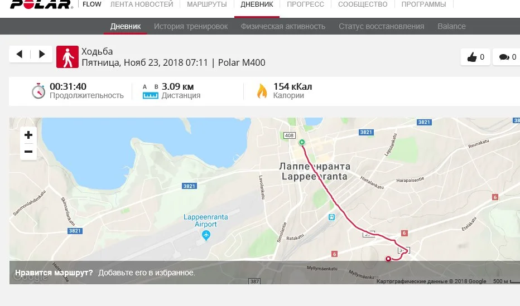Viewport: 520px width, 306px height.
Task: Go to the next training session arrow
Action: [x=42, y=54]
